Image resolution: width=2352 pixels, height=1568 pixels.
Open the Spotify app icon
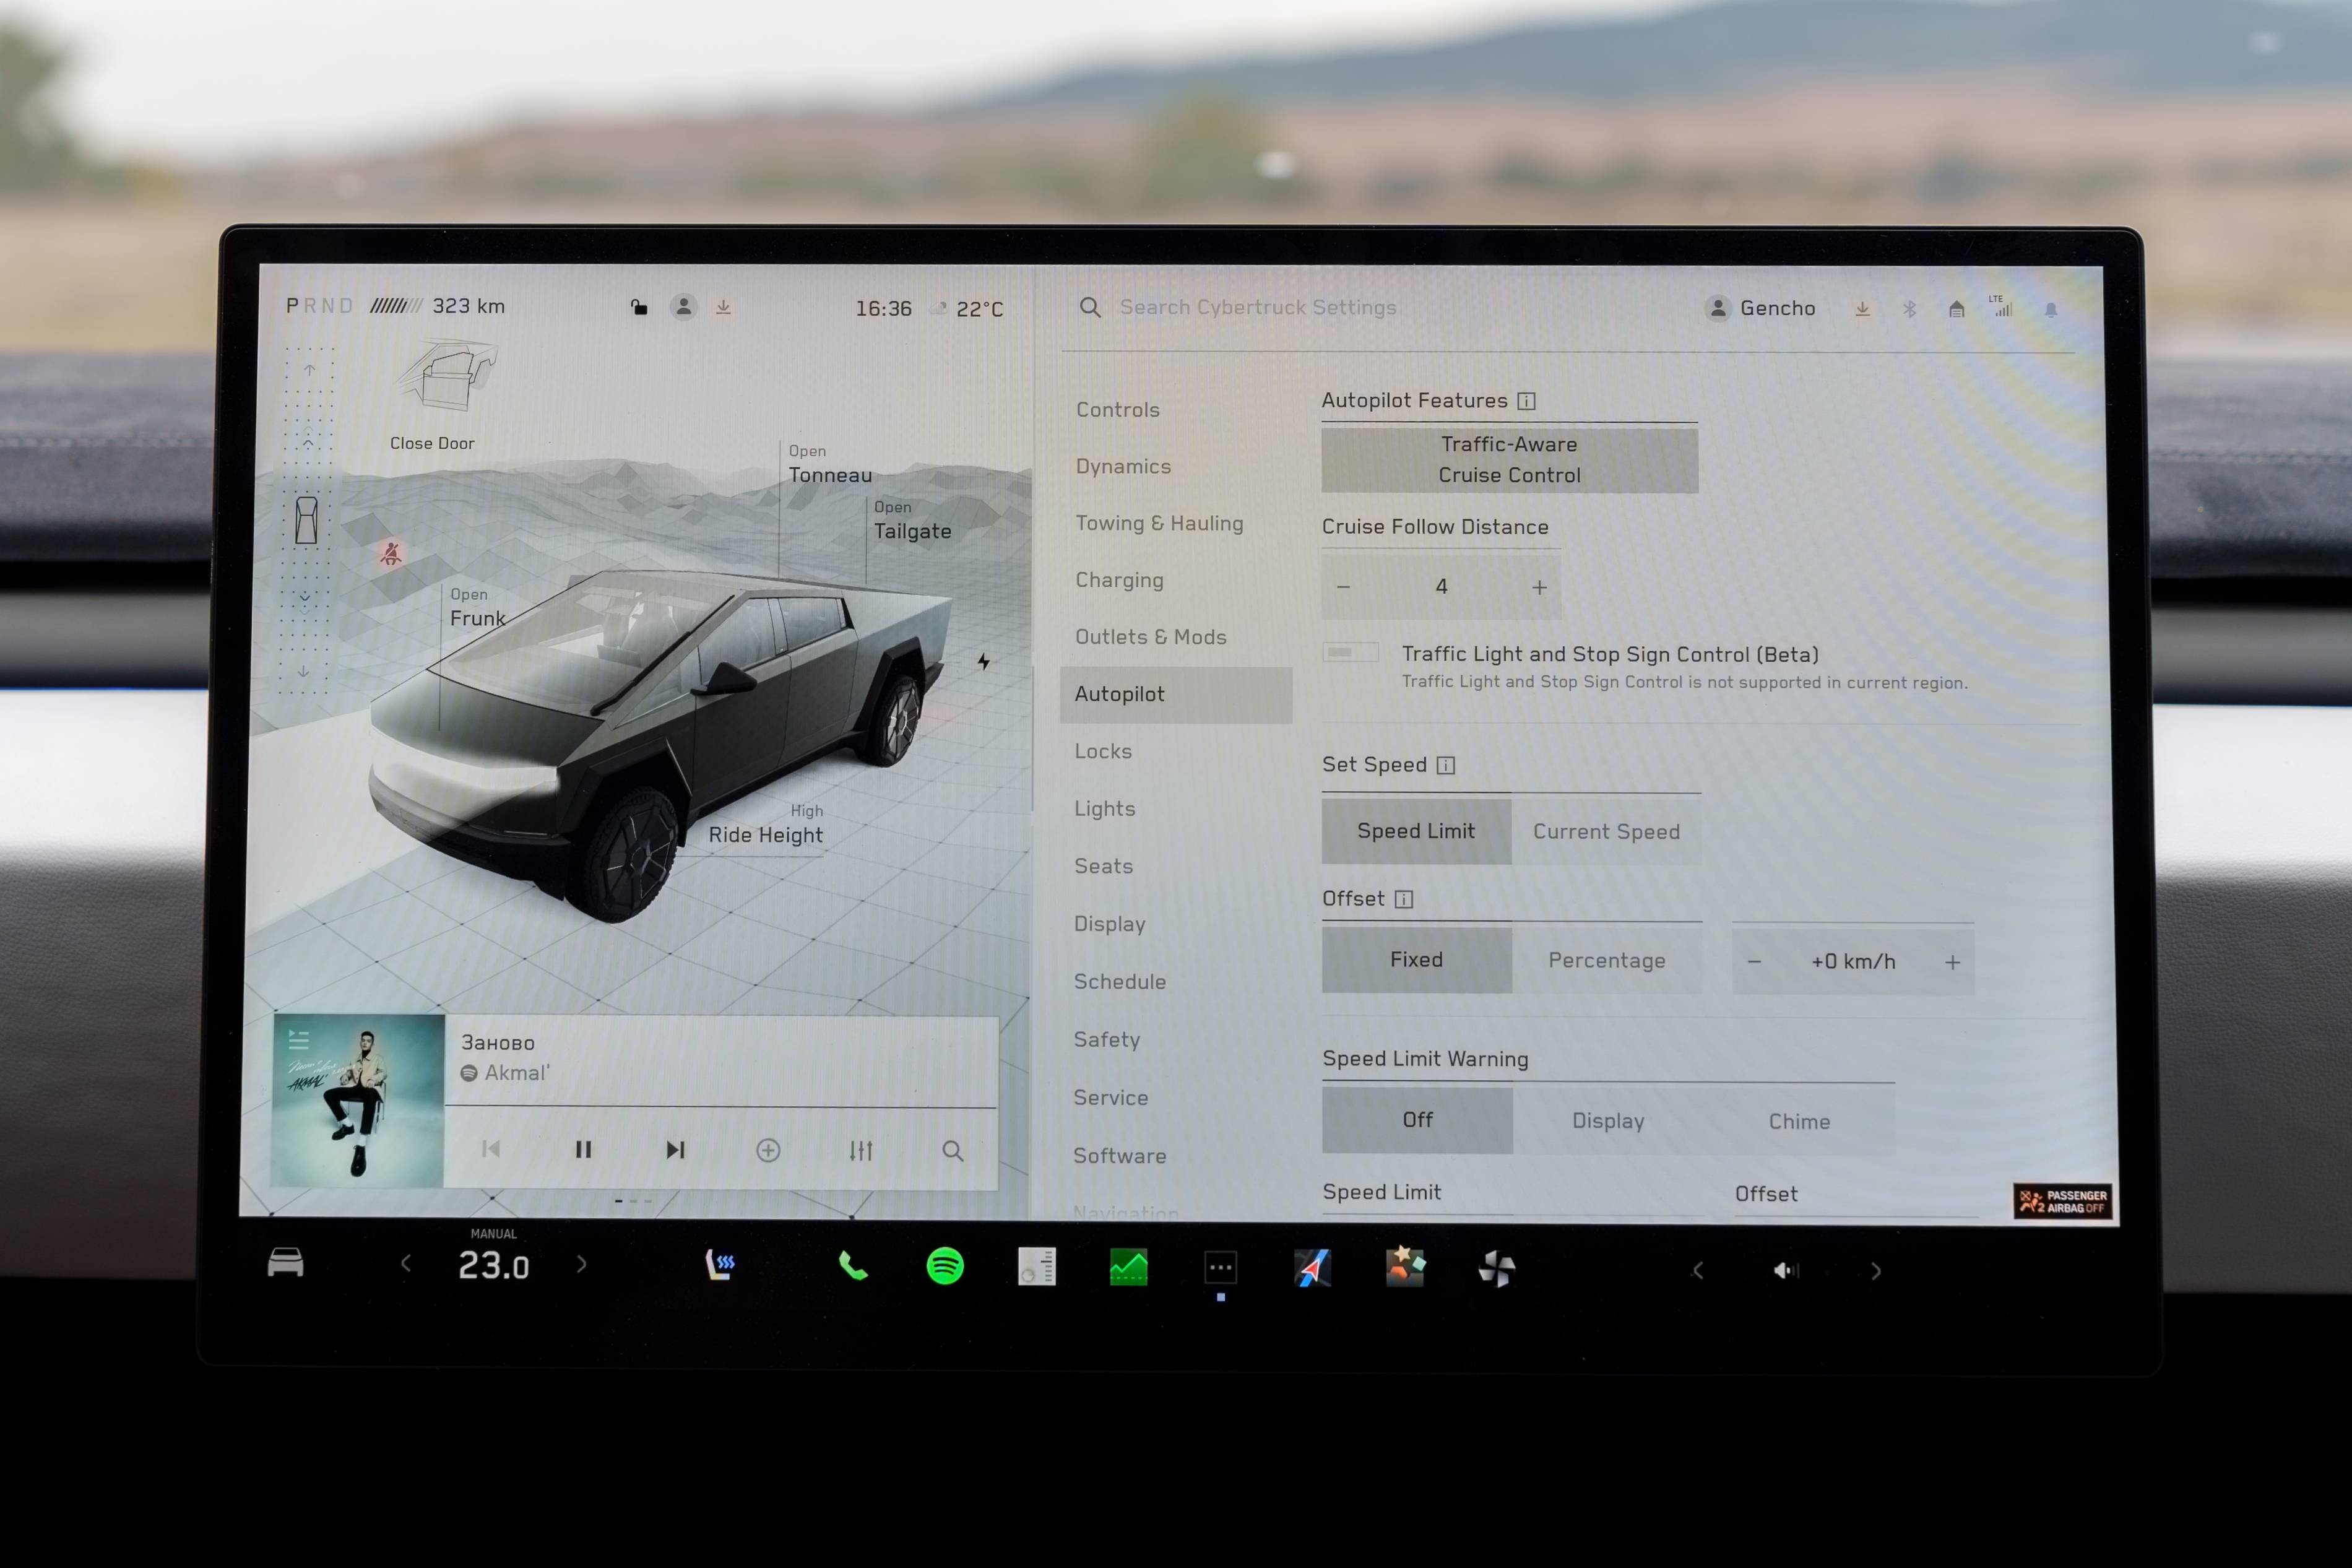click(x=945, y=1267)
